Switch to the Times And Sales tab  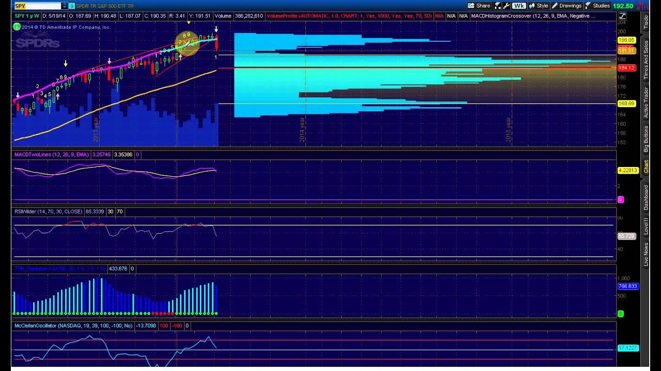646,60
